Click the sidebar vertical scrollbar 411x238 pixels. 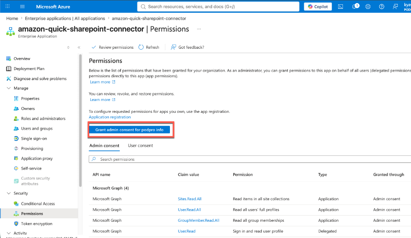click(80, 121)
